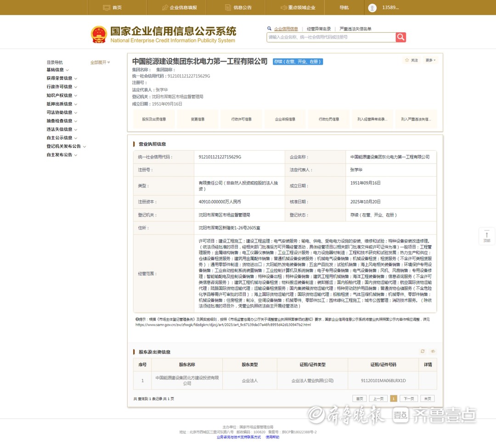
Task: Click the 存续(在营、开业、在册) status badge
Action: click(x=298, y=62)
